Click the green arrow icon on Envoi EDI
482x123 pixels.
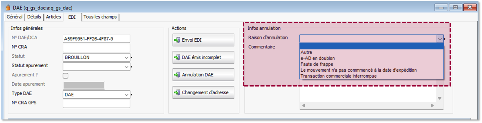coord(177,40)
